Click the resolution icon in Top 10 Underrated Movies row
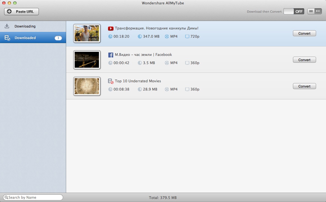The height and width of the screenshot is (202, 326). [187, 89]
